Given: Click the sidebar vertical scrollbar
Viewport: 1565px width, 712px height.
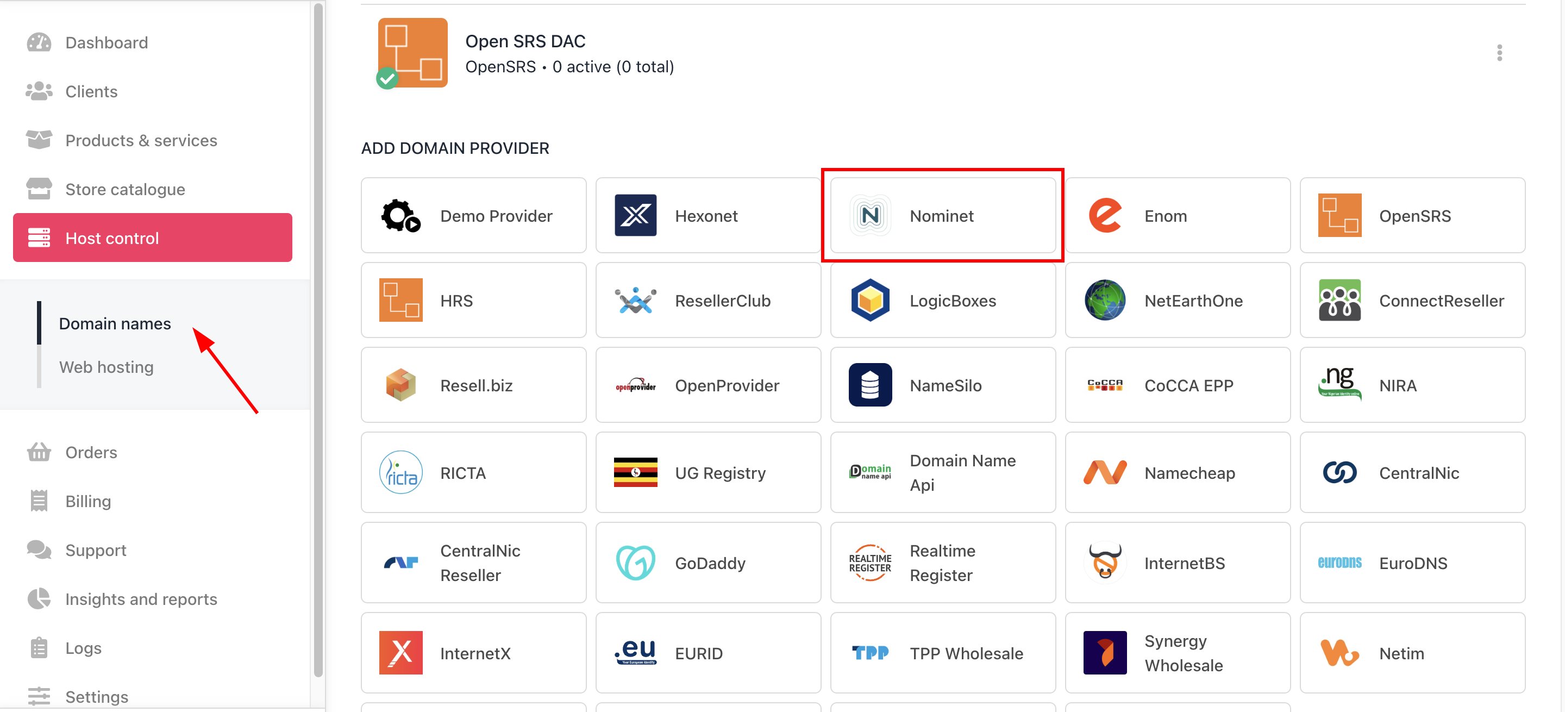Looking at the screenshot, I should (x=318, y=340).
